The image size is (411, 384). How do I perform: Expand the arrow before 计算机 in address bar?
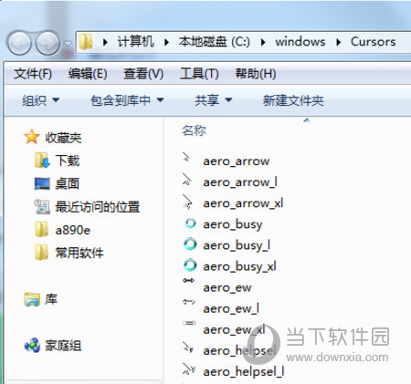pos(105,42)
